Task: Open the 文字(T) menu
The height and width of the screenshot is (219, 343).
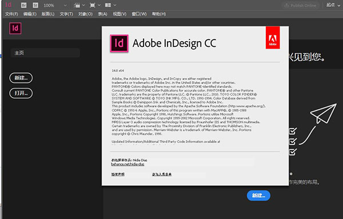Action: 66,14
